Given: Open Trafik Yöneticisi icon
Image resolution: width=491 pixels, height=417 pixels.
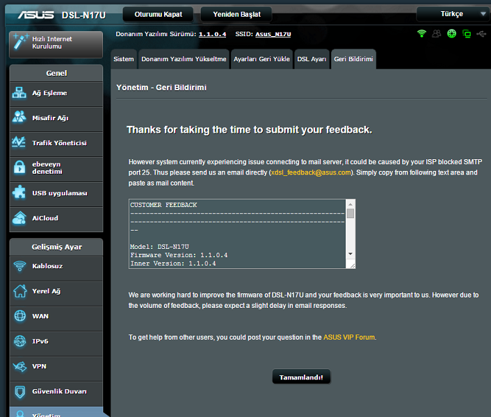Looking at the screenshot, I should pos(19,142).
